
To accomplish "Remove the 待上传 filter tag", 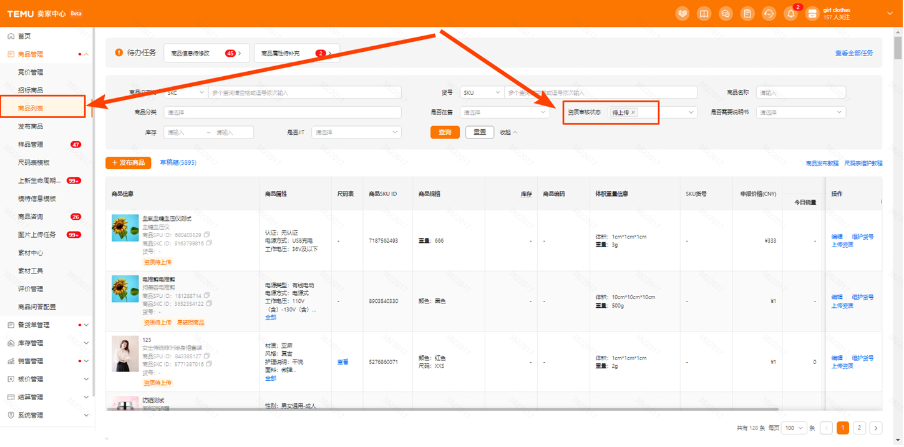I will click(633, 112).
